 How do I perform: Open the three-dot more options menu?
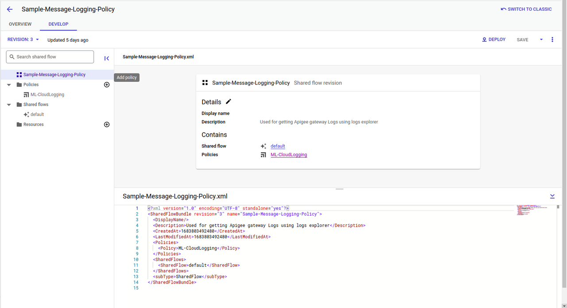552,40
